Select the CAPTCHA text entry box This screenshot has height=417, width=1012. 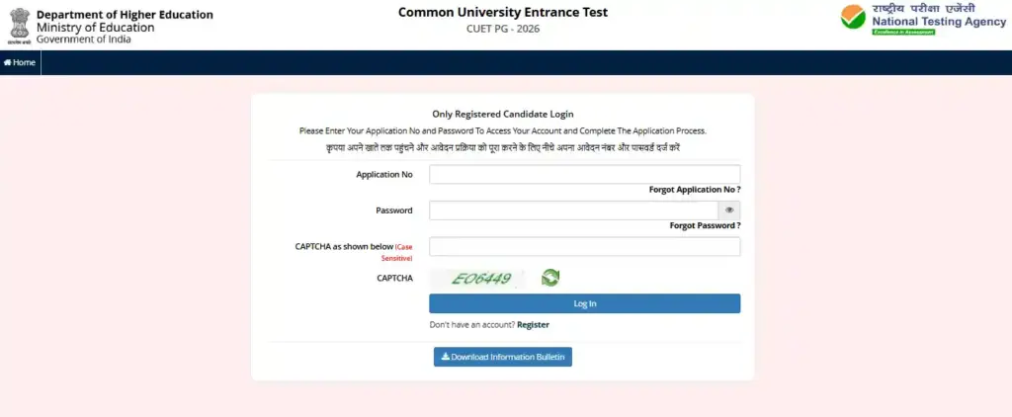click(x=584, y=246)
